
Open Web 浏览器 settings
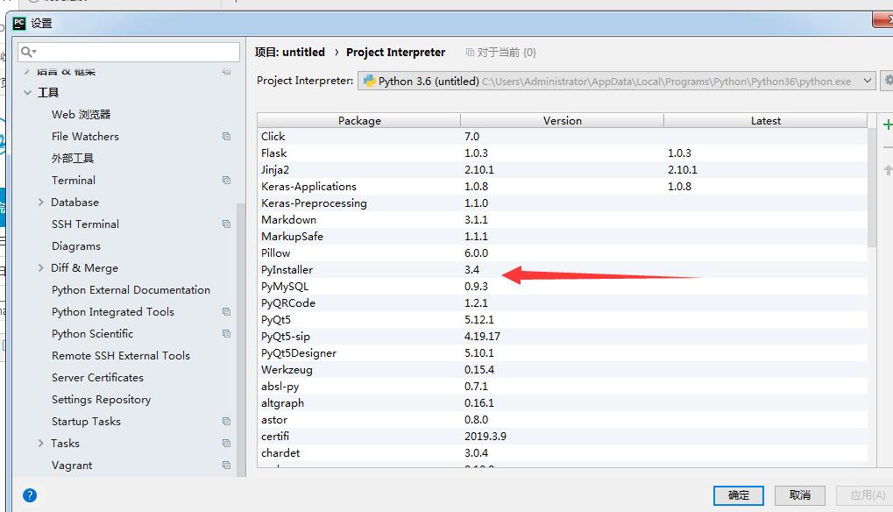(x=82, y=115)
